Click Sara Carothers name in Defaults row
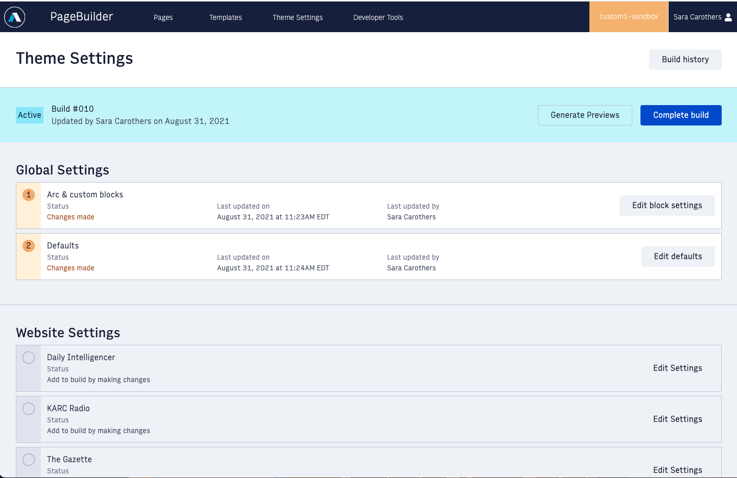 point(412,268)
